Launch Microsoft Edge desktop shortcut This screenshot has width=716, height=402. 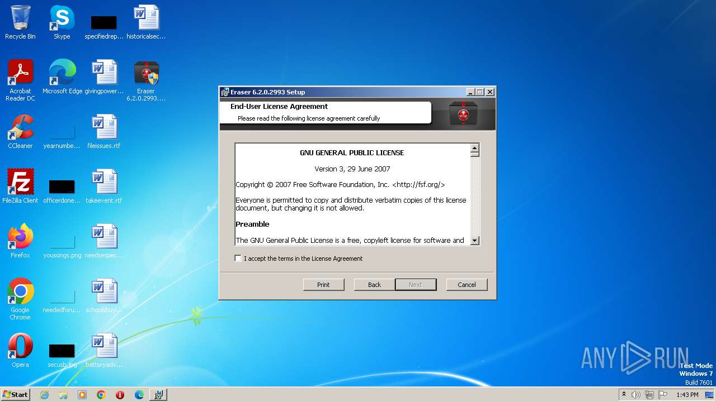pyautogui.click(x=62, y=77)
